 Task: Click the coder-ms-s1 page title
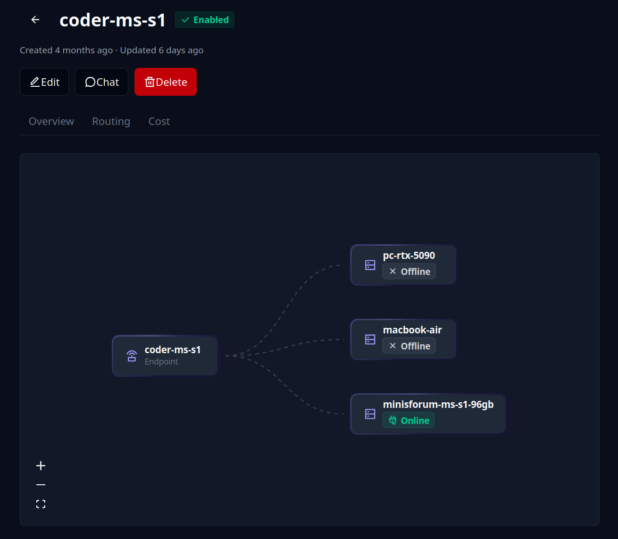[113, 20]
